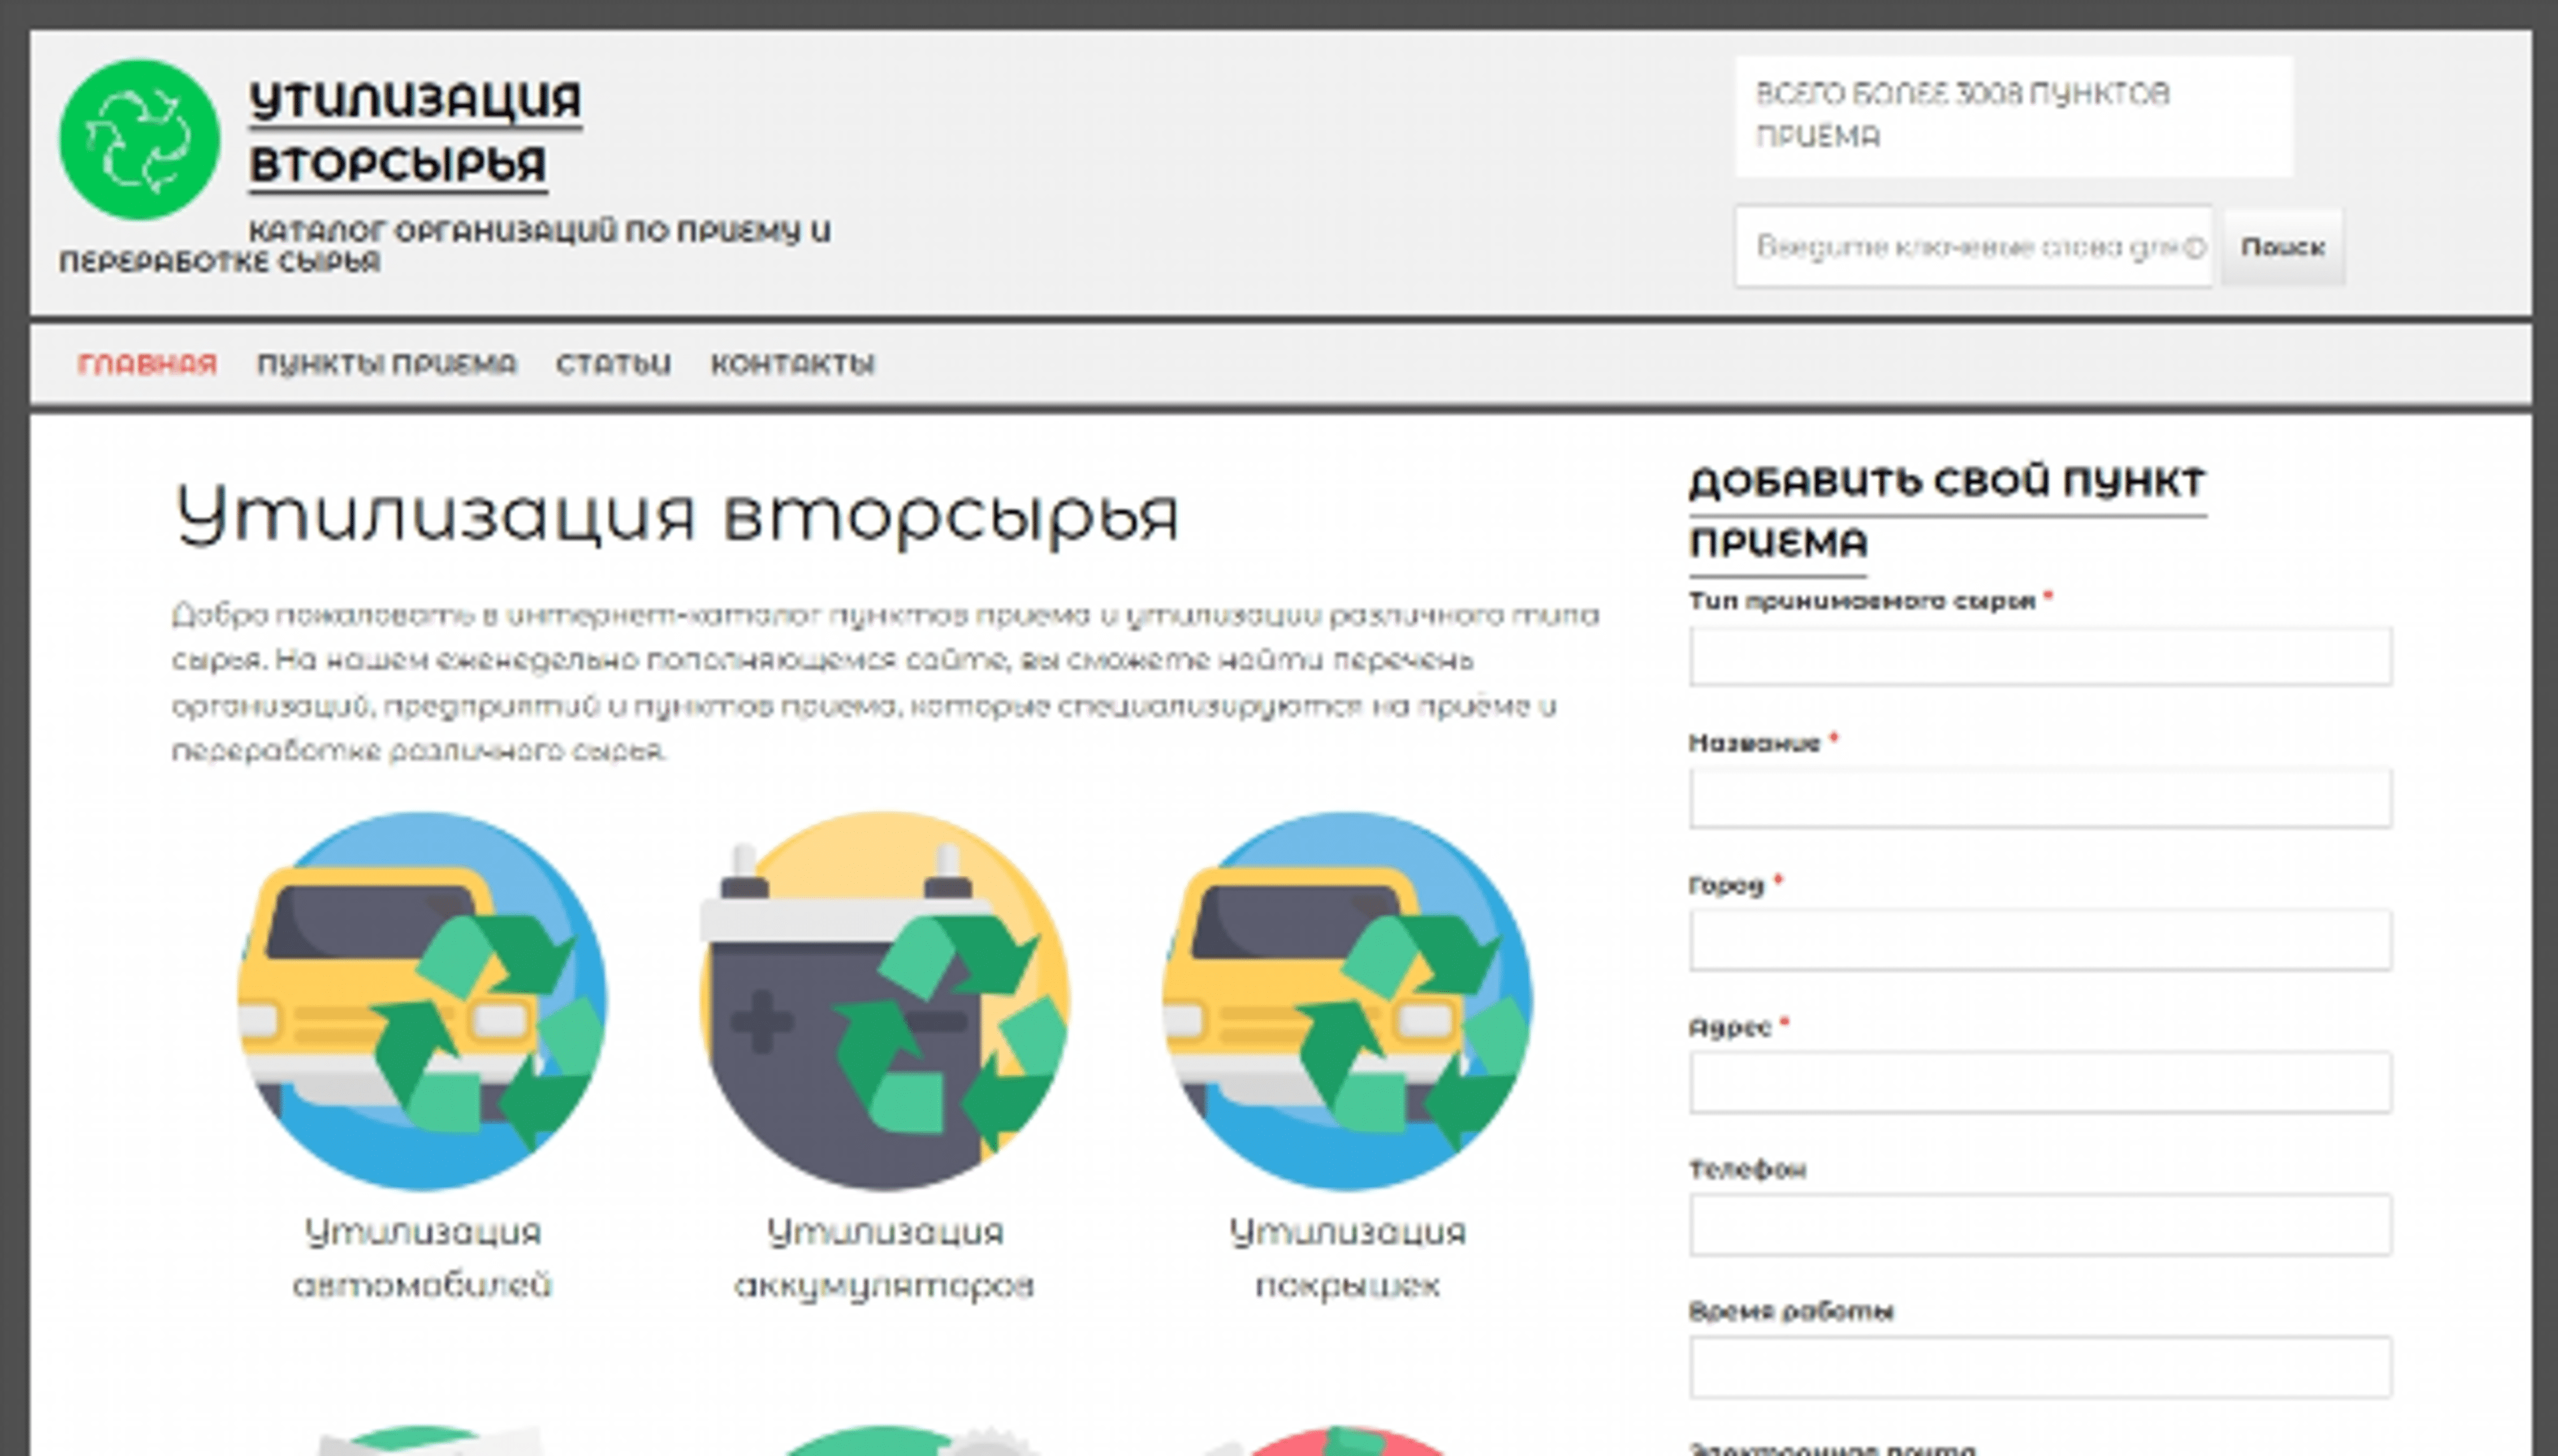2558x1456 pixels.
Task: Click the 'Адрес' input field
Action: (2040, 1082)
